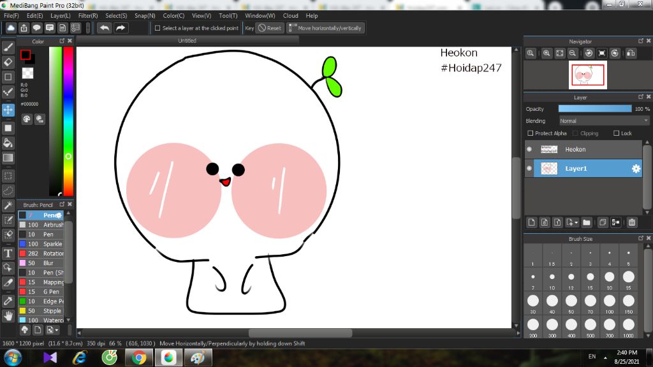Screen dimensions: 653x367
Task: Select the Eraser tool
Action: click(x=8, y=62)
